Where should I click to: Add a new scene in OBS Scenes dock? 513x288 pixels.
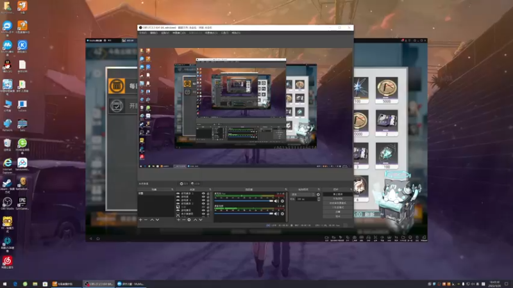click(140, 220)
